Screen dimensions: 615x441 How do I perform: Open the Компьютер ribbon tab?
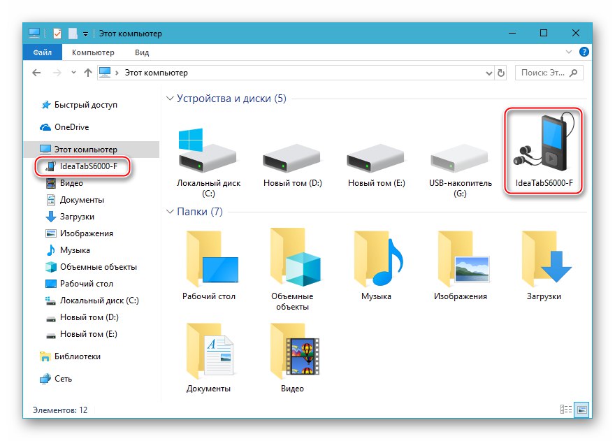click(x=93, y=52)
